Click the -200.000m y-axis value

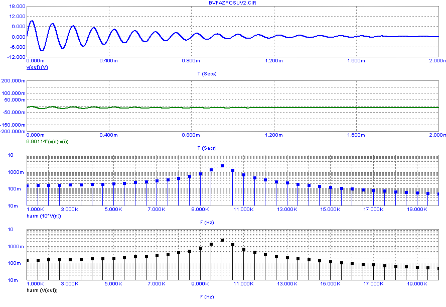[13, 131]
